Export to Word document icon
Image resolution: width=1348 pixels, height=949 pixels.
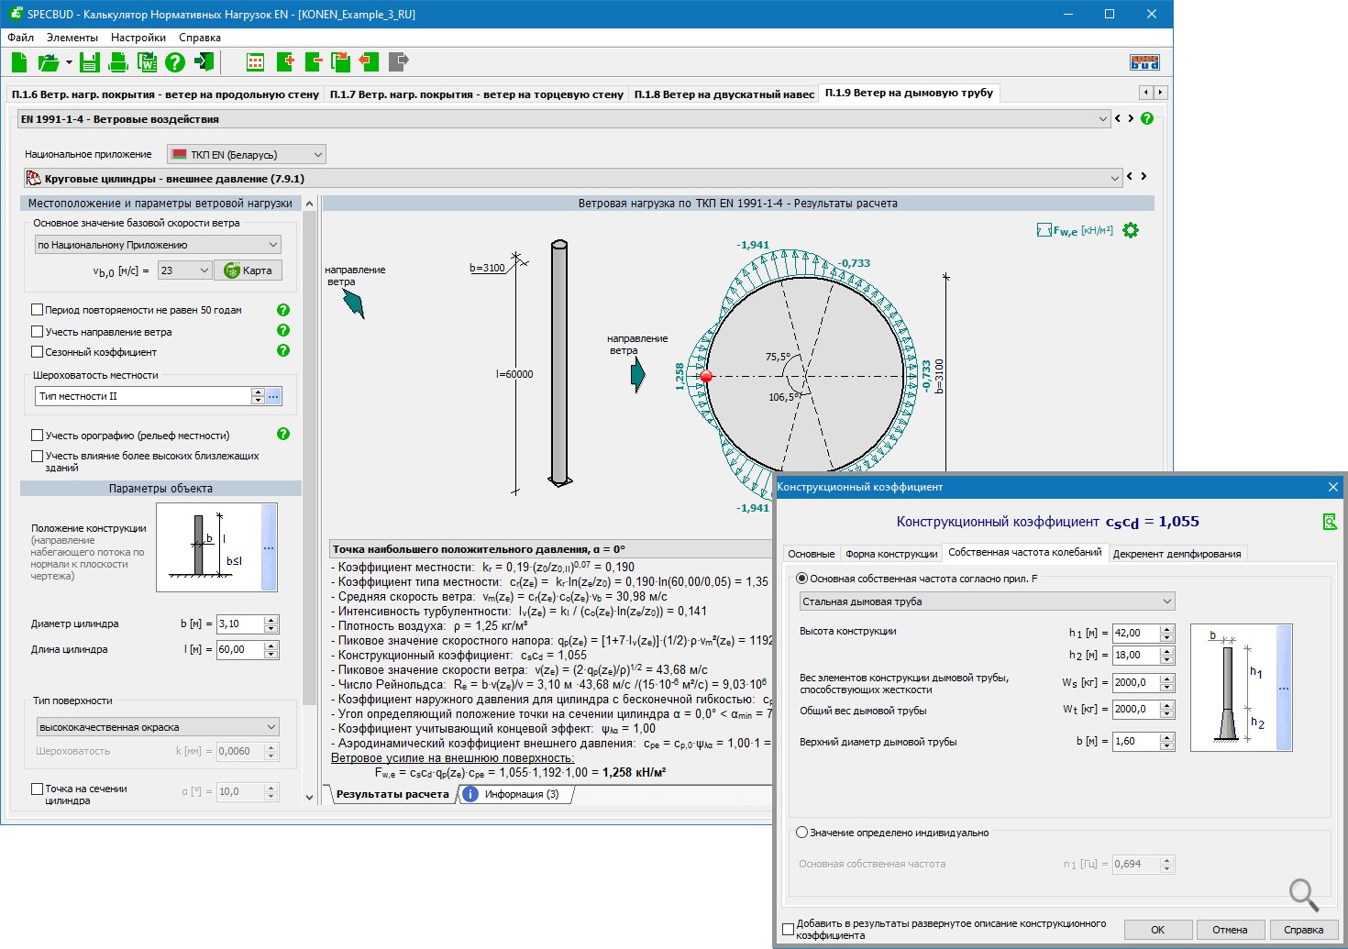pos(147,62)
